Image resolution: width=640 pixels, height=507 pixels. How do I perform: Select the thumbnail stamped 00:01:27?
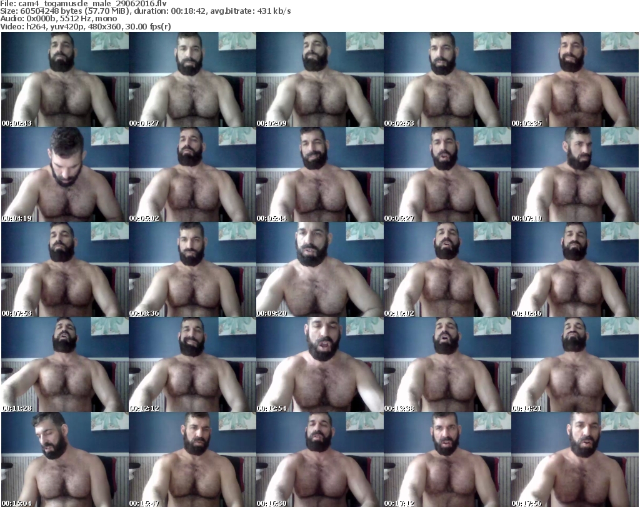(192, 79)
